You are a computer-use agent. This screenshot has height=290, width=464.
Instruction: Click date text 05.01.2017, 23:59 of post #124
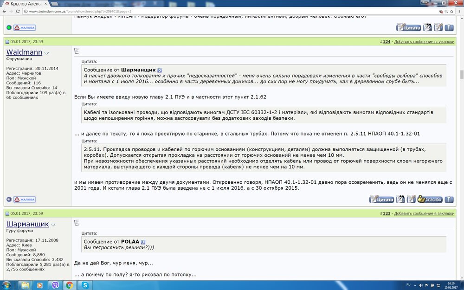[x=26, y=42]
